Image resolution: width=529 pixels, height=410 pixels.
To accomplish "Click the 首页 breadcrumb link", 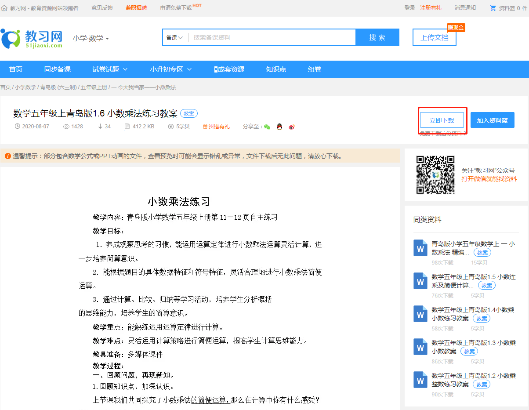I will click(x=5, y=87).
